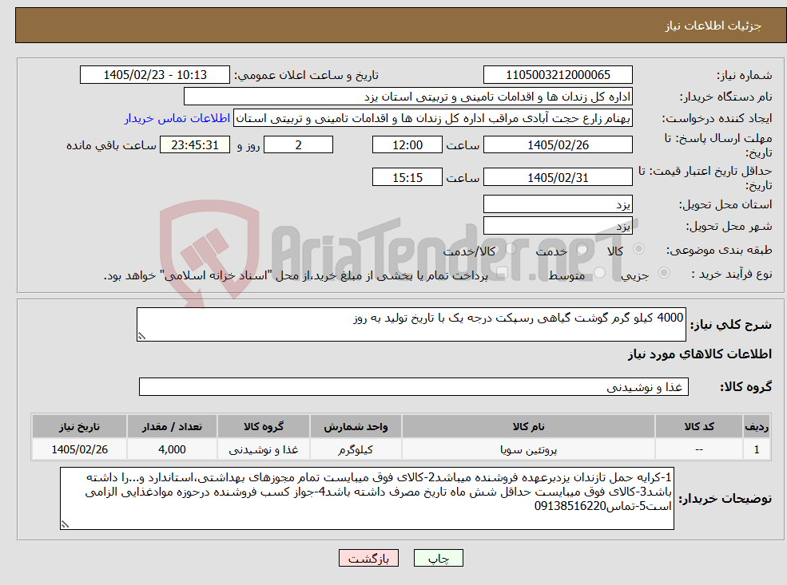Click the remaining days field showing 2

pos(298,145)
